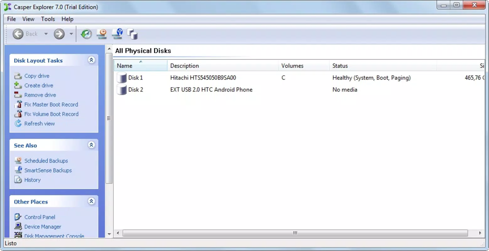Select the Disk 1 drive icon

click(121, 77)
